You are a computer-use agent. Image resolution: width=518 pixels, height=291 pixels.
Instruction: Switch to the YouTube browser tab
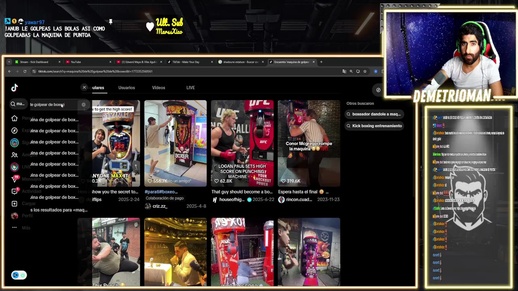[x=88, y=62]
